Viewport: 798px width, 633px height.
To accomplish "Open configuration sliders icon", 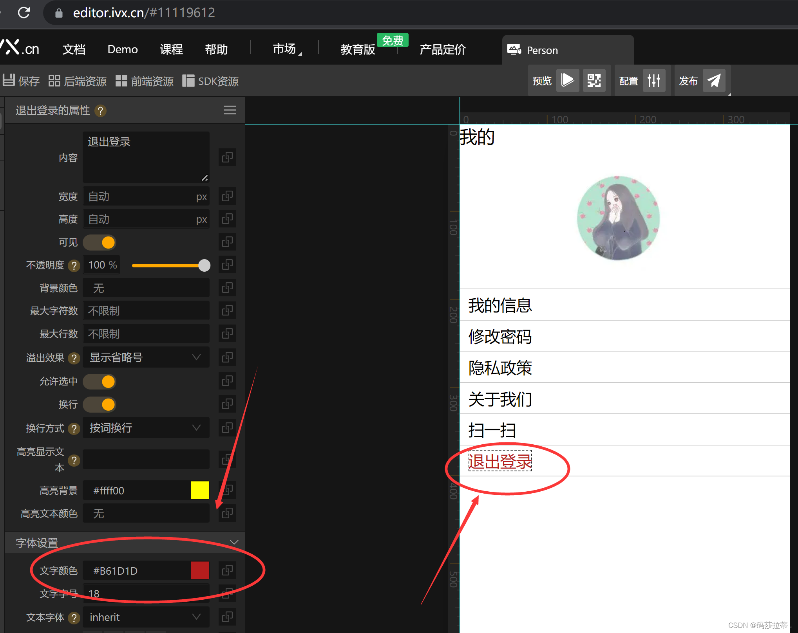I will click(654, 80).
